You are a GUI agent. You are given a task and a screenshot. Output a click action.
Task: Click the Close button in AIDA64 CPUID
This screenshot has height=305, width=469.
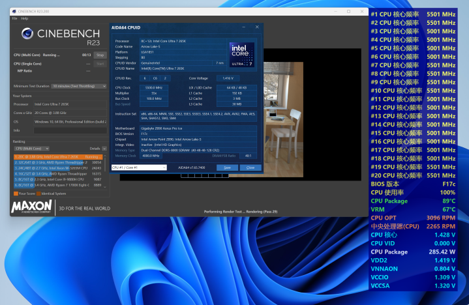tap(250, 167)
